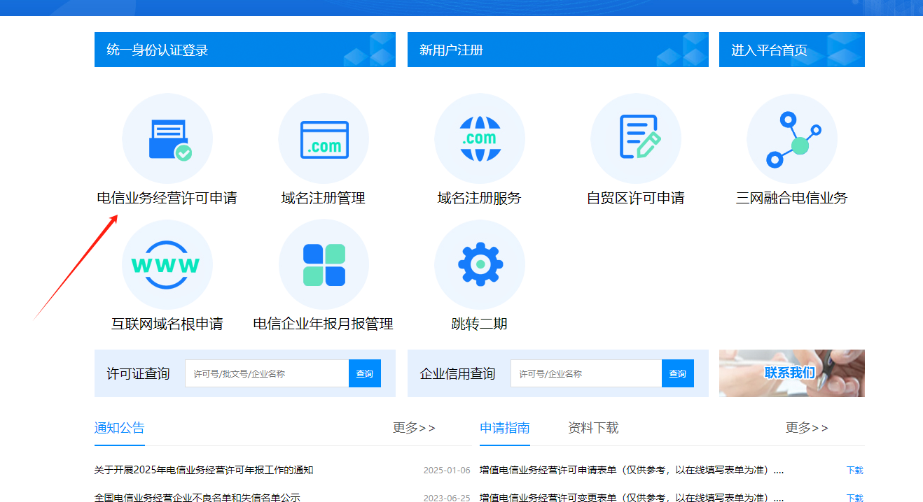Open 三网融合电信业务 network icon
This screenshot has height=502, width=923.
[792, 139]
